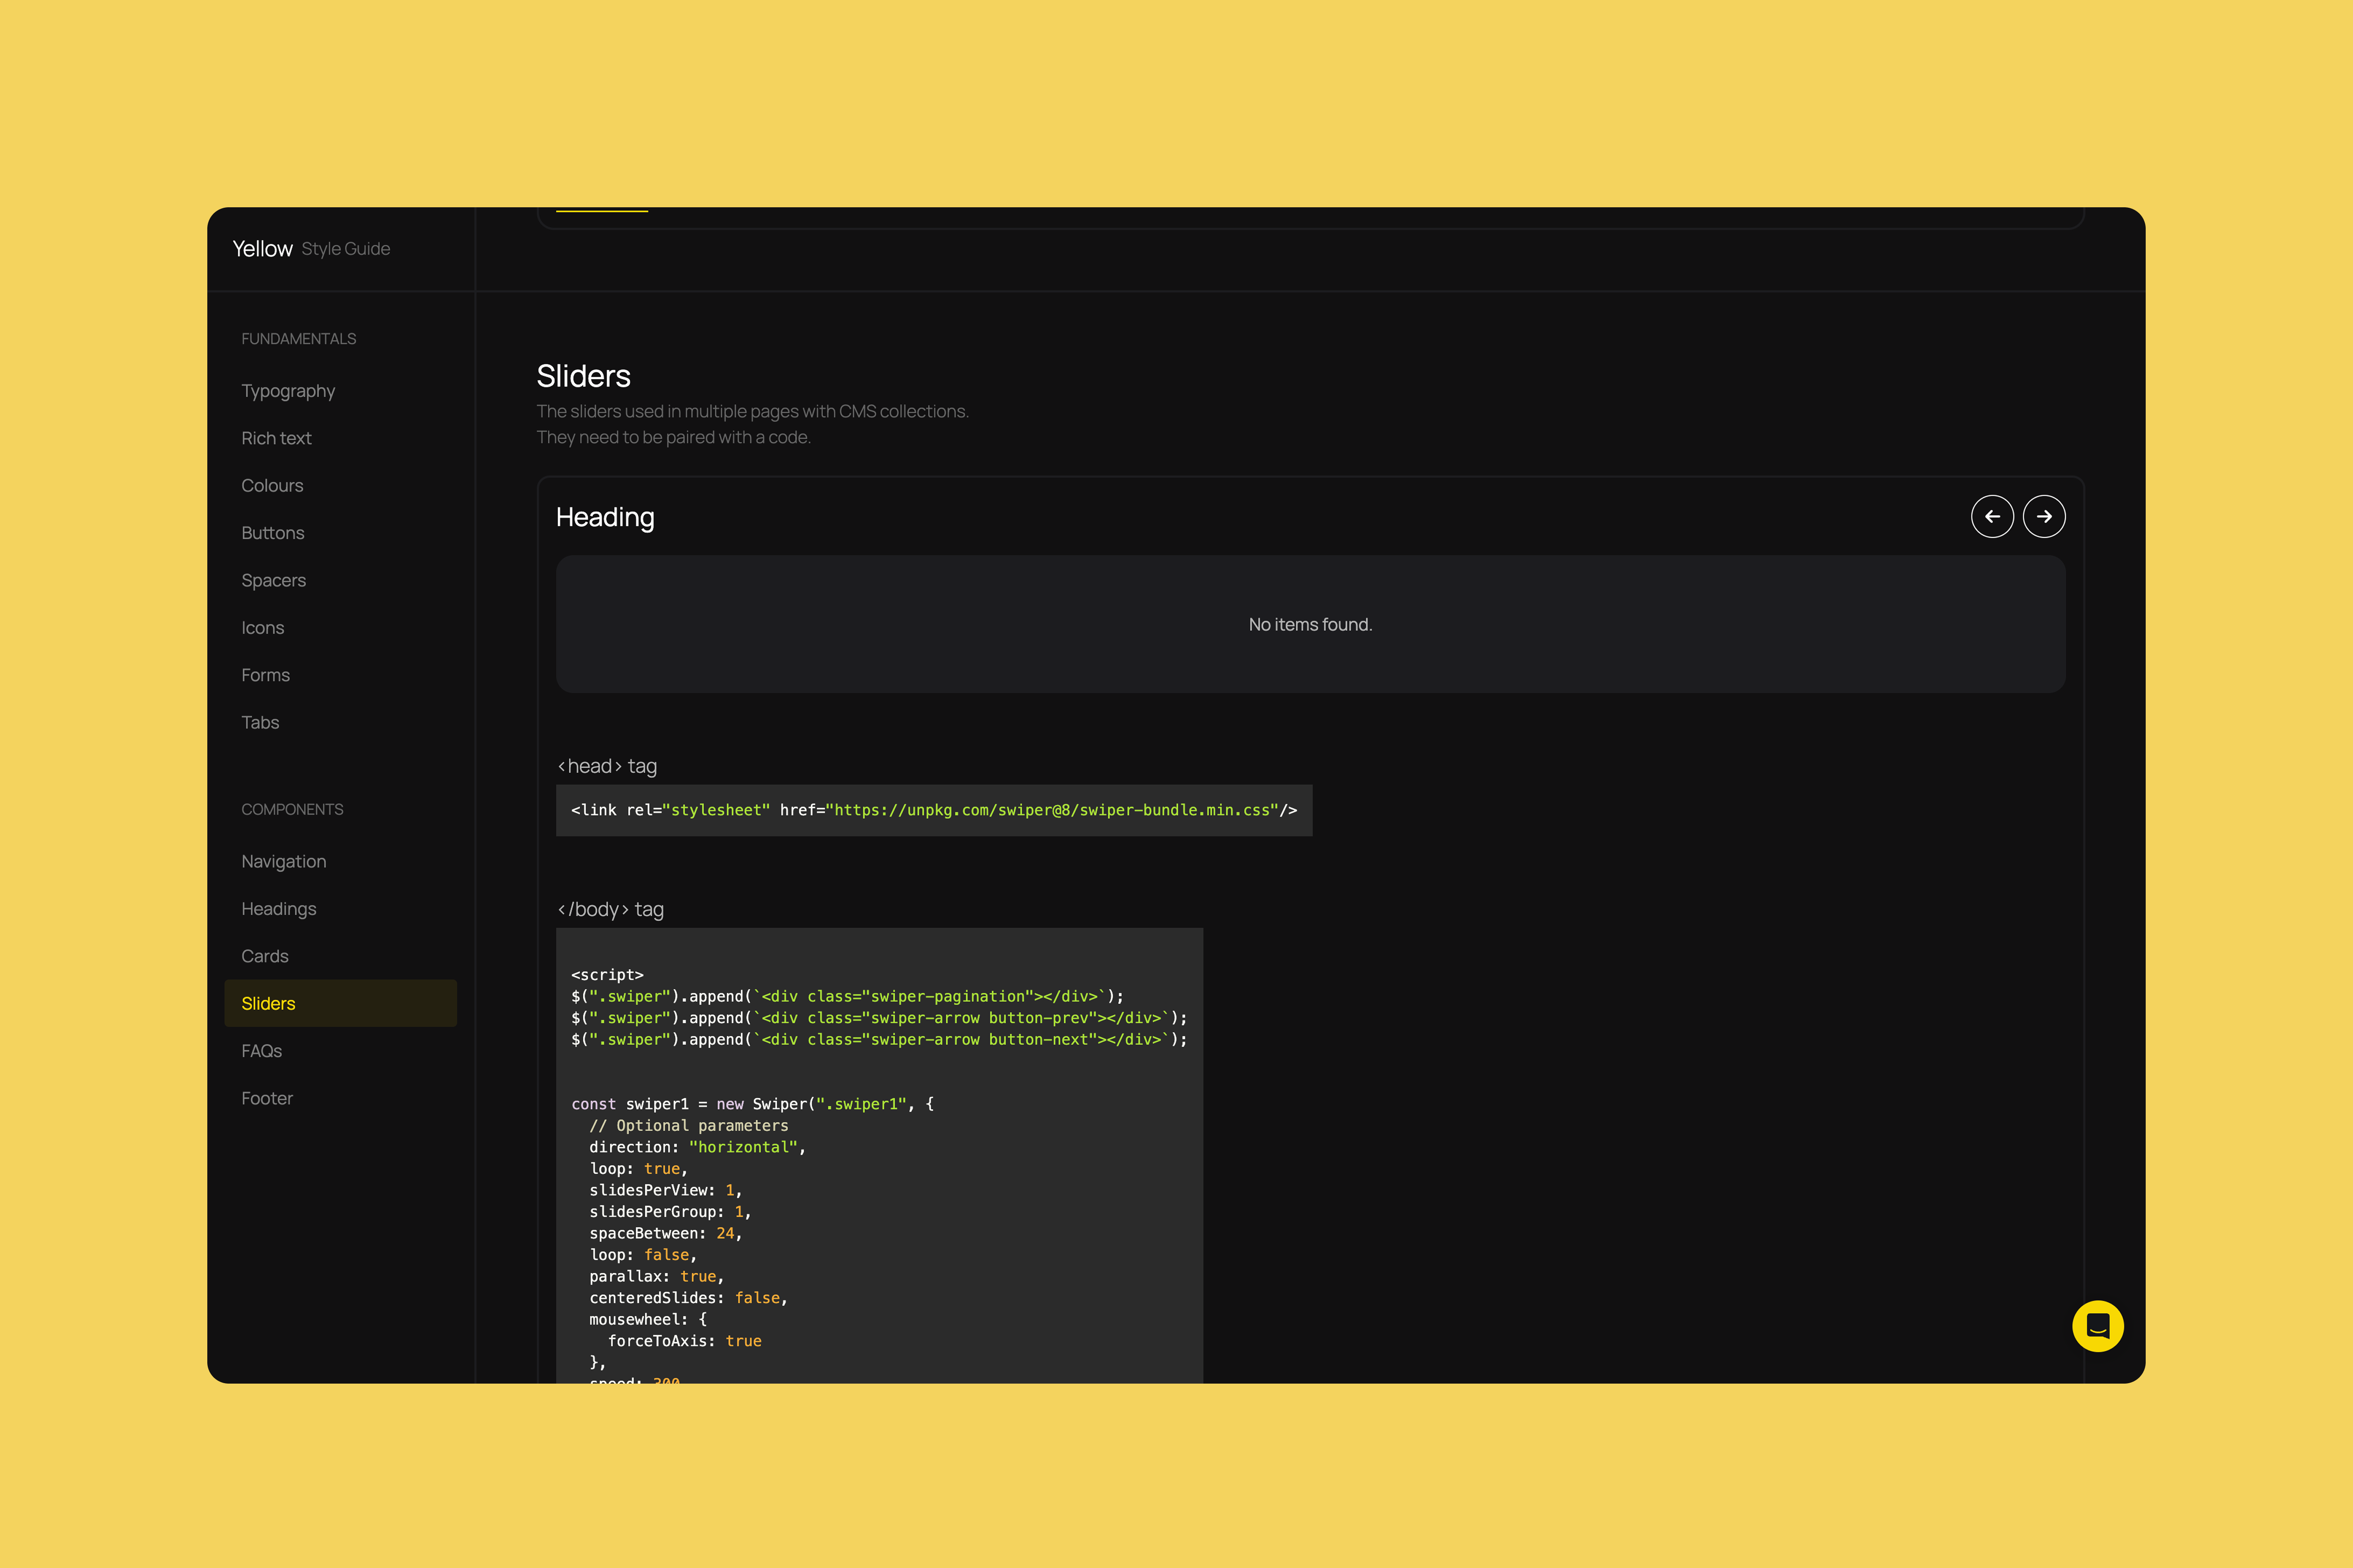Click the previous slide arrow button
The image size is (2353, 1568).
point(1992,517)
